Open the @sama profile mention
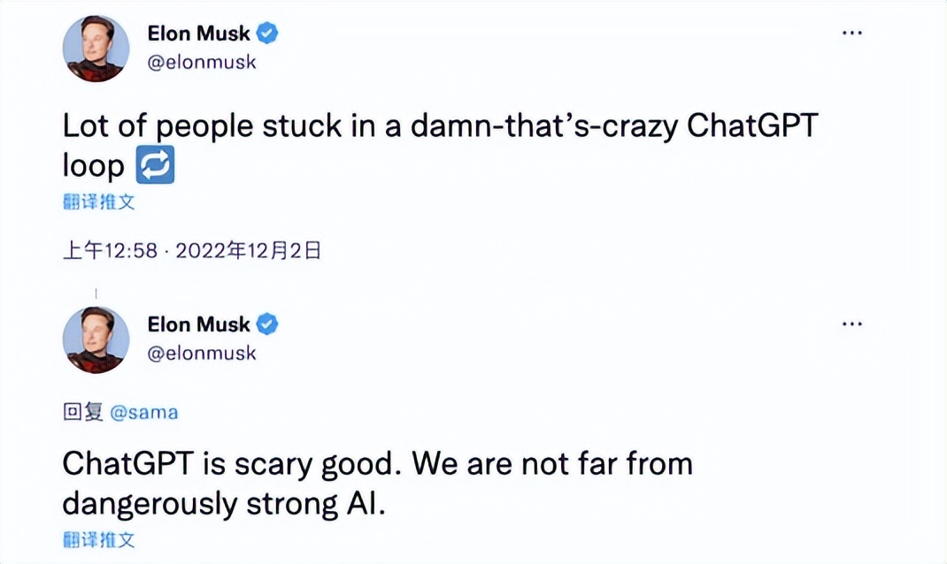This screenshot has width=947, height=564. coord(145,412)
